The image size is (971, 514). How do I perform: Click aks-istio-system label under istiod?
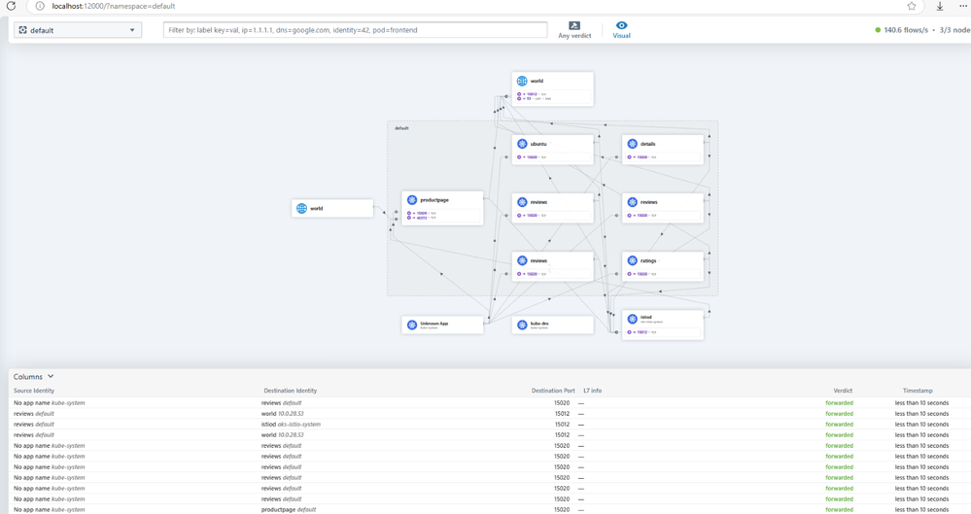(x=651, y=322)
